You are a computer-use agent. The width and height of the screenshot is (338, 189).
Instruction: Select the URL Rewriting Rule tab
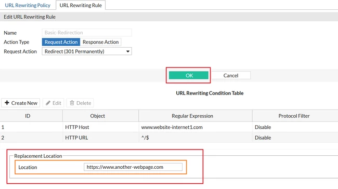point(81,5)
